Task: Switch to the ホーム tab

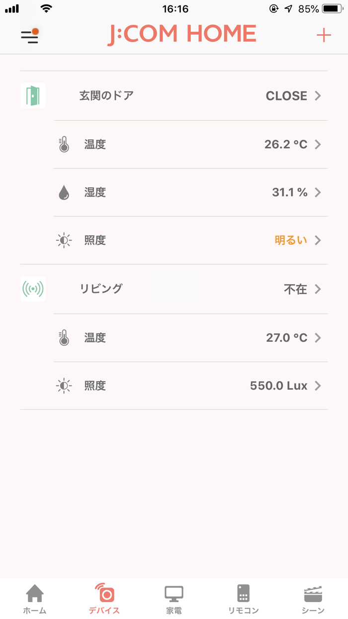Action: coord(34,597)
